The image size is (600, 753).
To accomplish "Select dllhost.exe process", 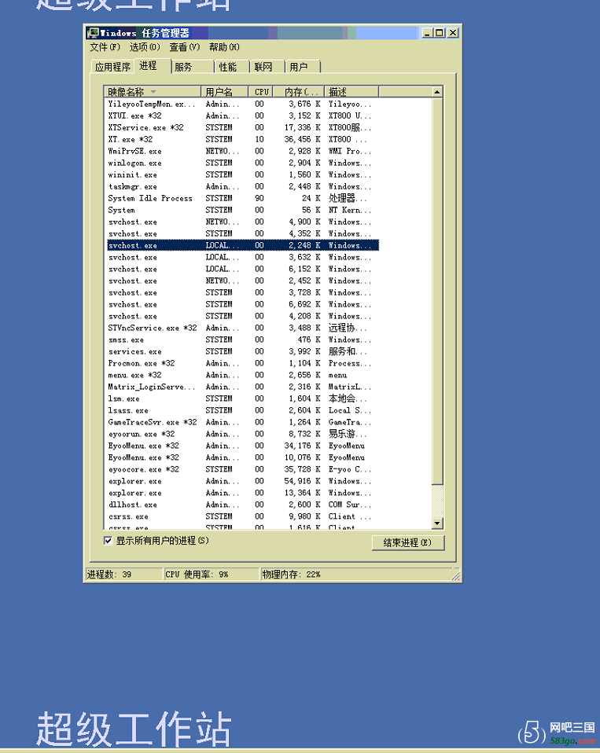I will 242,505.
